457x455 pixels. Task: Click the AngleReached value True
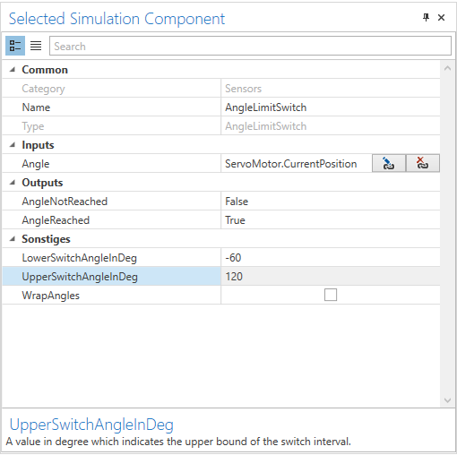[x=235, y=220]
